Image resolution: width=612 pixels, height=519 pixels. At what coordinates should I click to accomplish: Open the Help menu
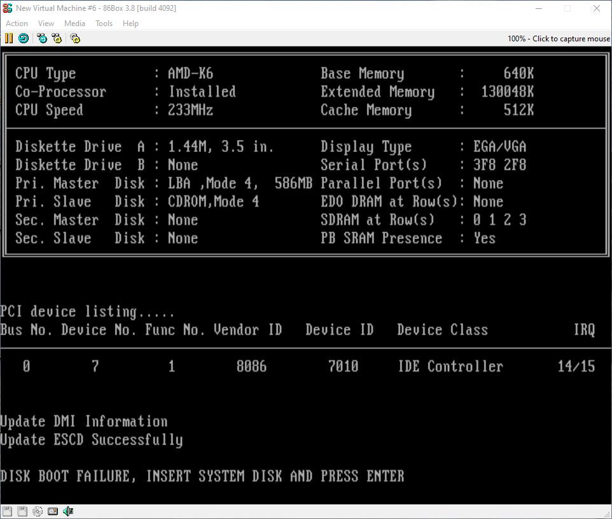pos(130,24)
